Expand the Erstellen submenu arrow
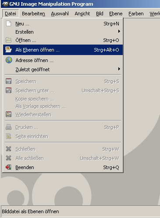Screen dimensions: 160x218 119,31
